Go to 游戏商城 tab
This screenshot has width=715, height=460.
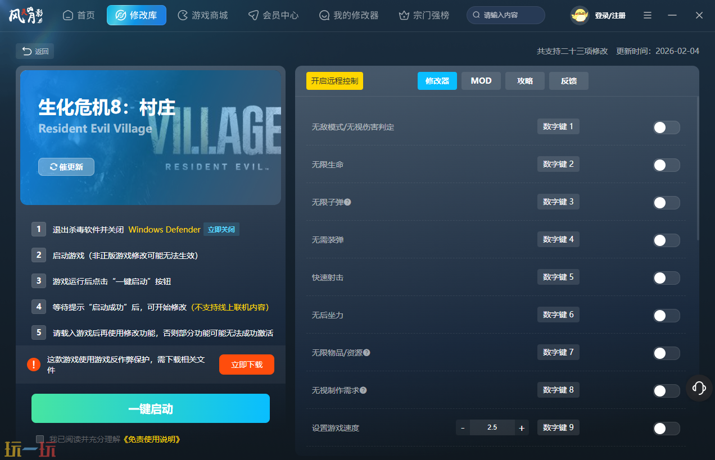tap(203, 15)
